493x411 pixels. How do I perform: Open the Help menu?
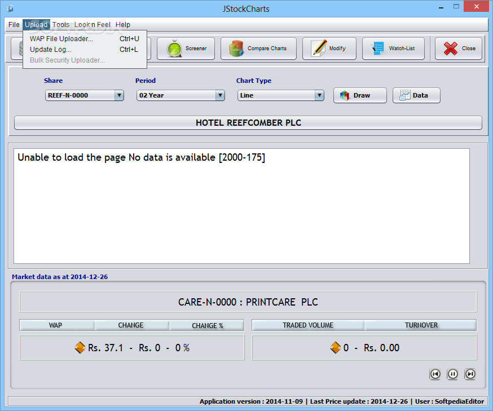point(122,24)
